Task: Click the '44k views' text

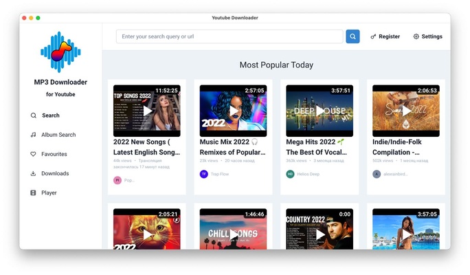Action: pos(122,161)
